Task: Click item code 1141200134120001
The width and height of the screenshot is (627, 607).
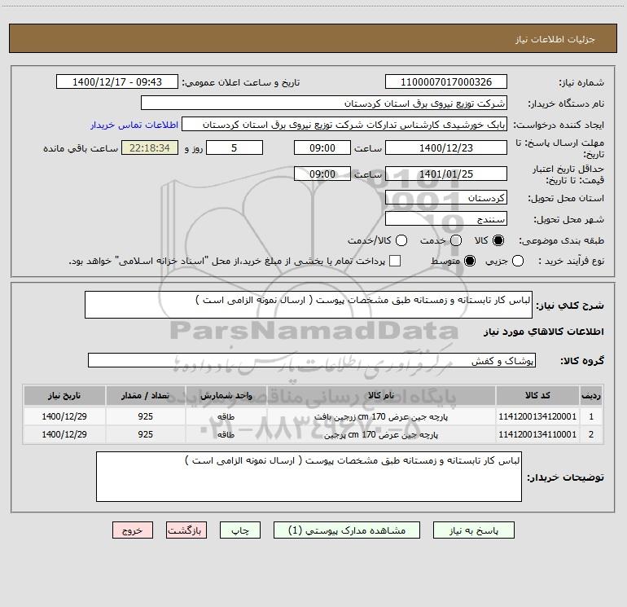Action: (537, 416)
